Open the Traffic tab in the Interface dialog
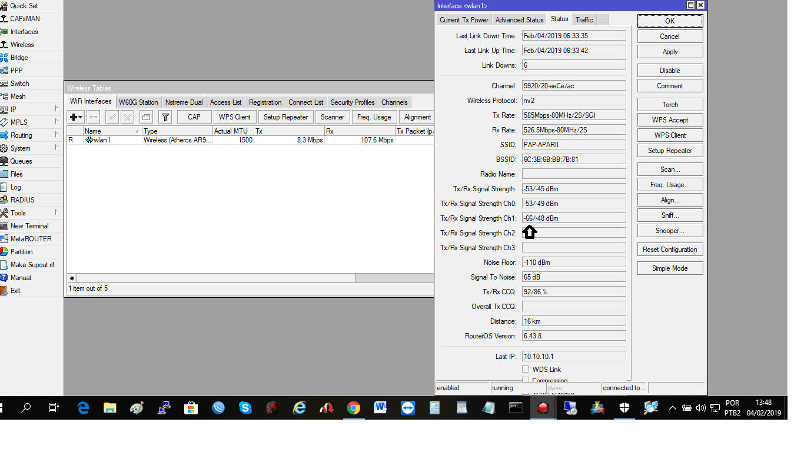This screenshot has width=804, height=452. [x=584, y=20]
